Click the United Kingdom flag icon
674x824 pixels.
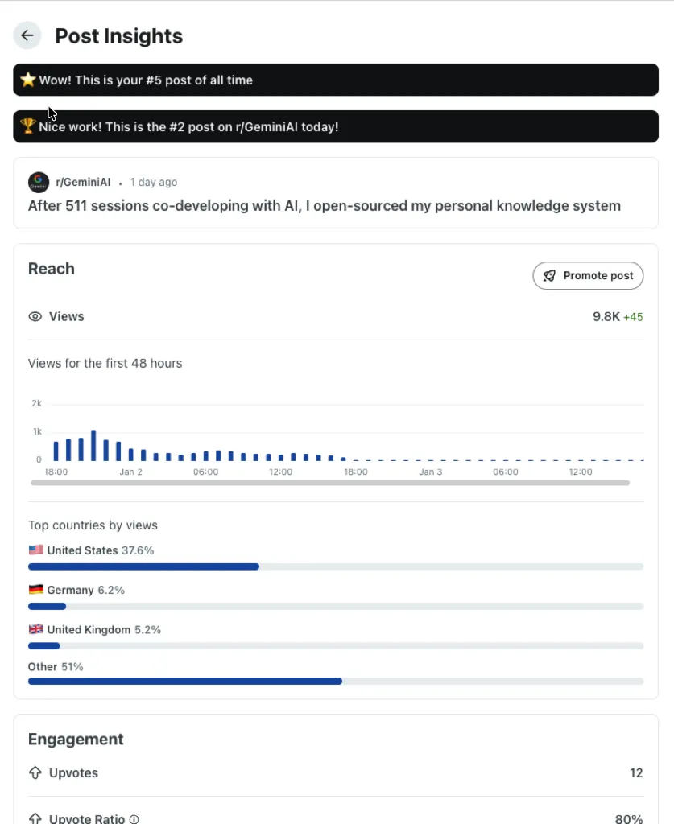35,629
